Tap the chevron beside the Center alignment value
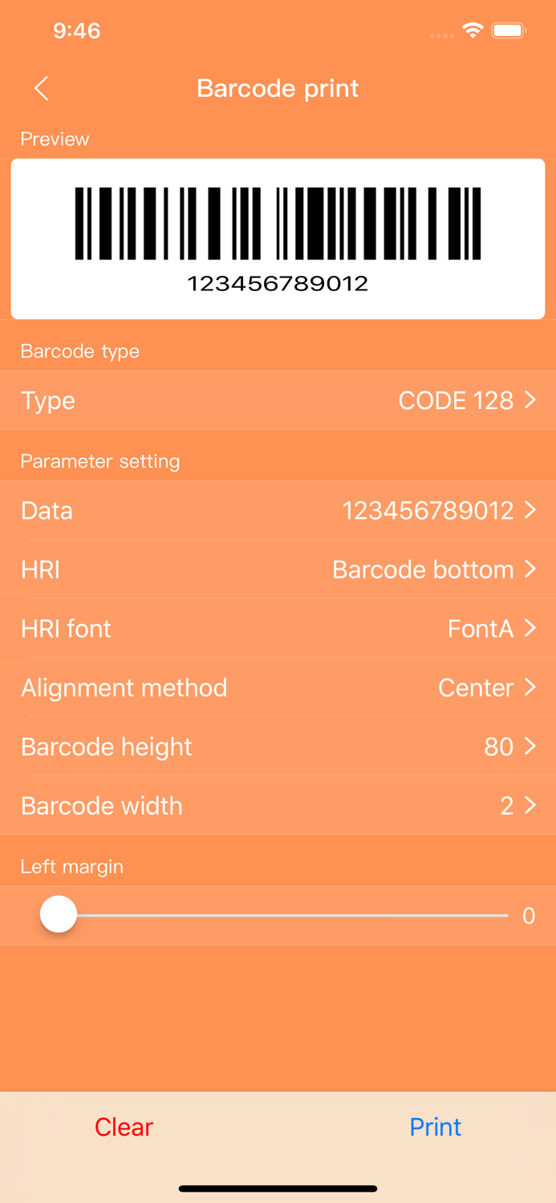The height and width of the screenshot is (1203, 556). click(x=530, y=687)
